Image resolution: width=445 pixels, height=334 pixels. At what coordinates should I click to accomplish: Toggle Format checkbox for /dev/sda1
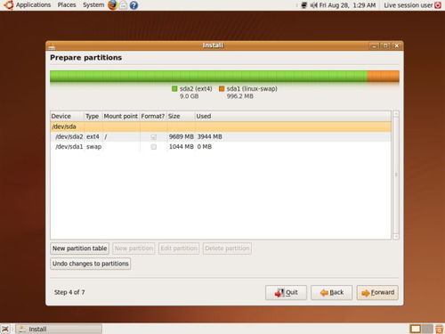click(153, 147)
